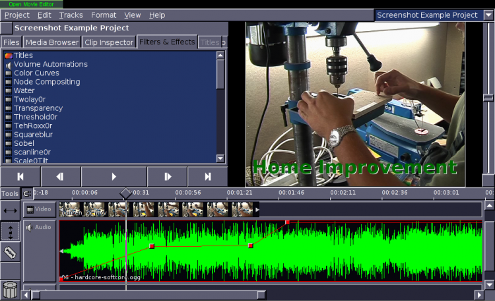
Task: Toggle the snapping magnet icon beside Tools
Action: [27, 193]
